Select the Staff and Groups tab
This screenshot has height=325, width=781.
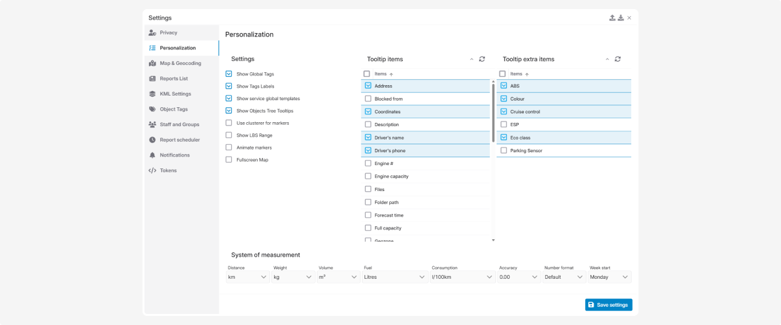click(x=180, y=124)
